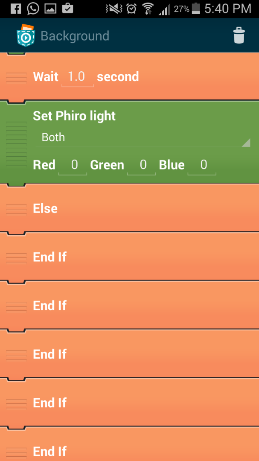Screen dimensions: 259x461
Task: Tap the Blue value field on the light brick
Action: click(204, 165)
